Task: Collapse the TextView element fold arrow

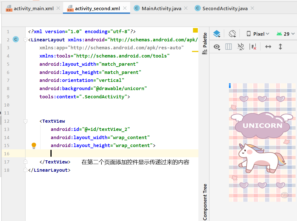Action: coord(25,121)
